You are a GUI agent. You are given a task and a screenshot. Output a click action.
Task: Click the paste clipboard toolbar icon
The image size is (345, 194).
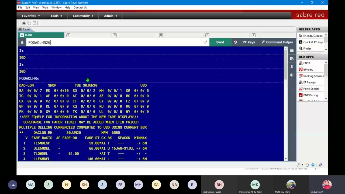[34, 23]
